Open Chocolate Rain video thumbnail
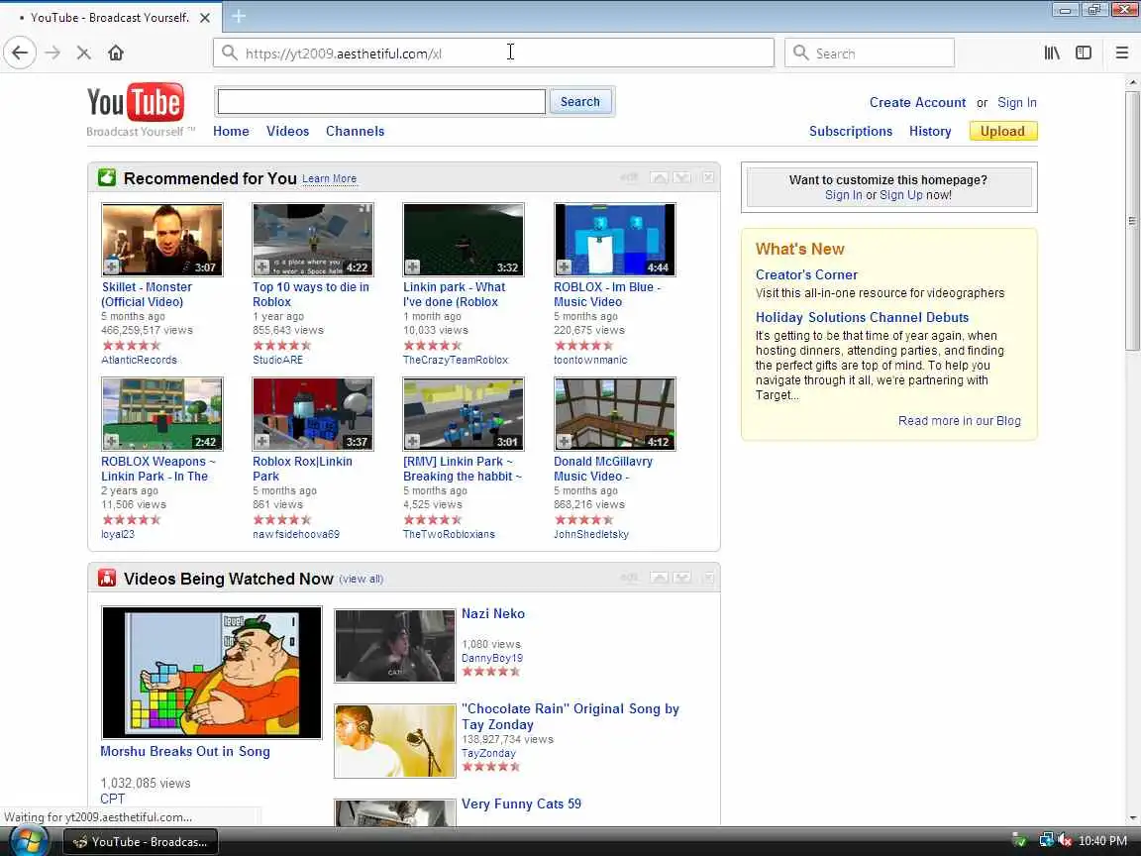 click(394, 740)
